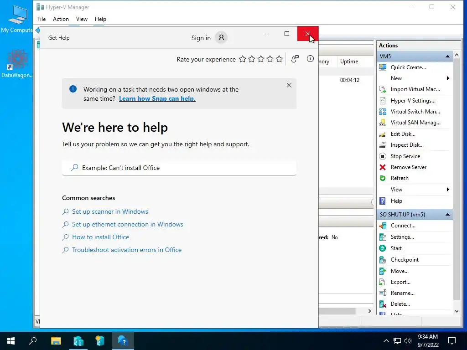
Task: Select Set up ethernet connection in Windows
Action: (x=128, y=224)
